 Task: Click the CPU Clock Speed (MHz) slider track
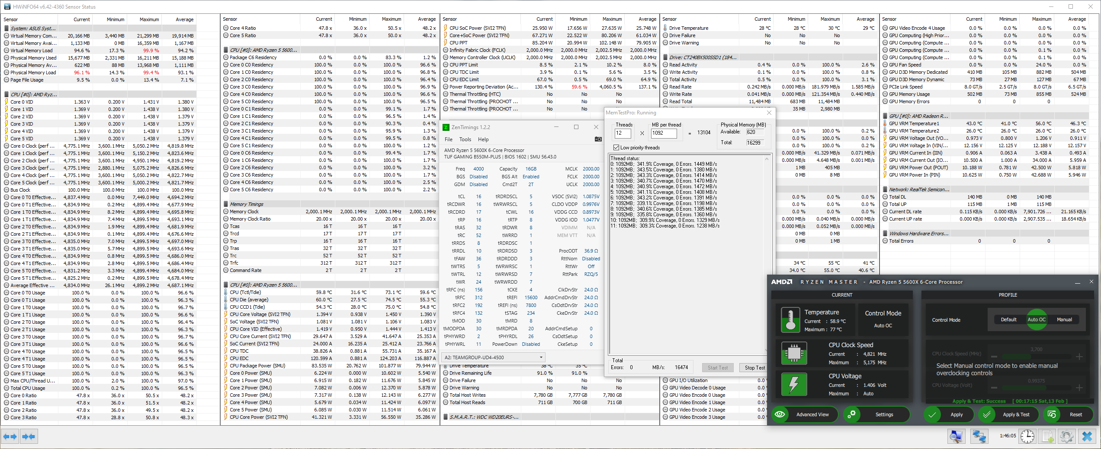[x=1037, y=357]
